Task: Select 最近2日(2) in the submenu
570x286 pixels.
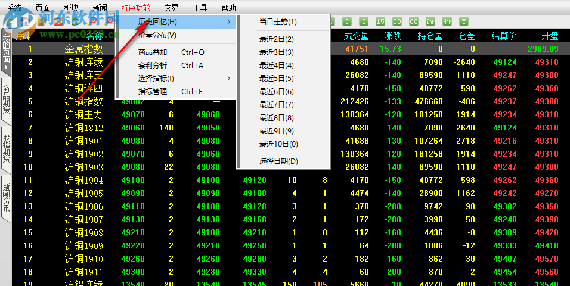Action: point(284,39)
